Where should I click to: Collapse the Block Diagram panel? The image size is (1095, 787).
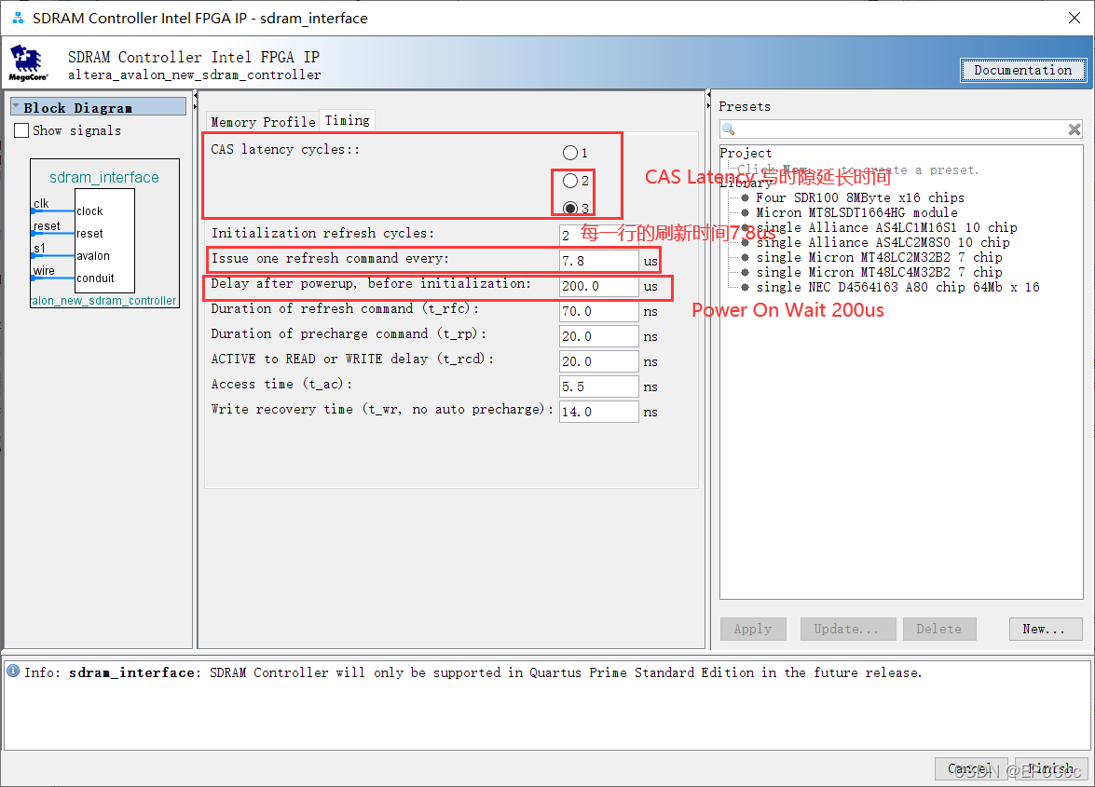(x=17, y=106)
